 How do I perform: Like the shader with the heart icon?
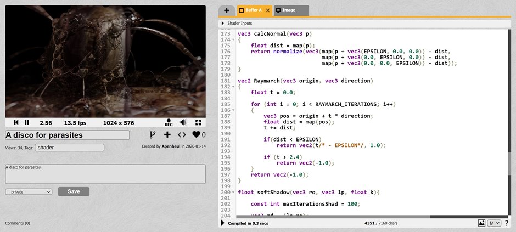pyautogui.click(x=195, y=135)
